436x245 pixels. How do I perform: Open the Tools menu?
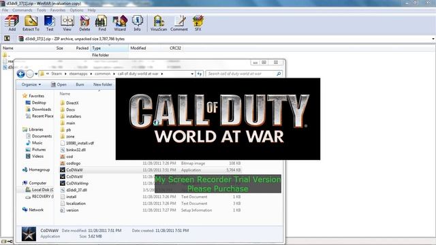41,10
